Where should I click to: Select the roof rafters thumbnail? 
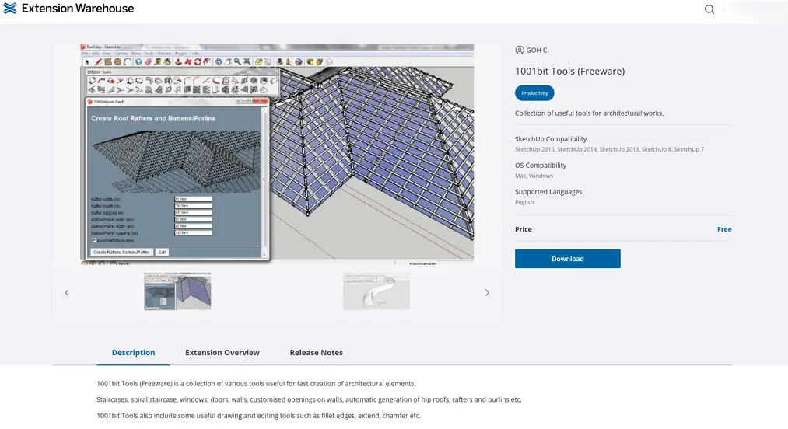click(177, 291)
